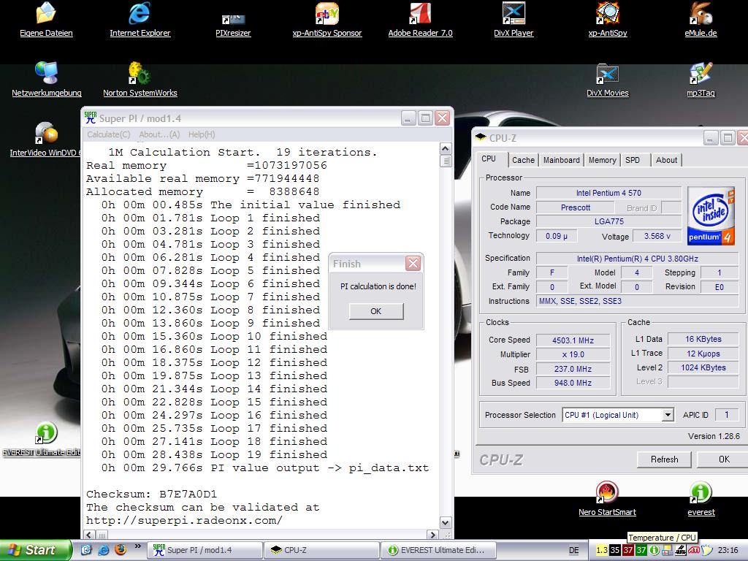
Task: Switch to EVEREST Ultimate Edition taskbar button
Action: pyautogui.click(x=439, y=550)
